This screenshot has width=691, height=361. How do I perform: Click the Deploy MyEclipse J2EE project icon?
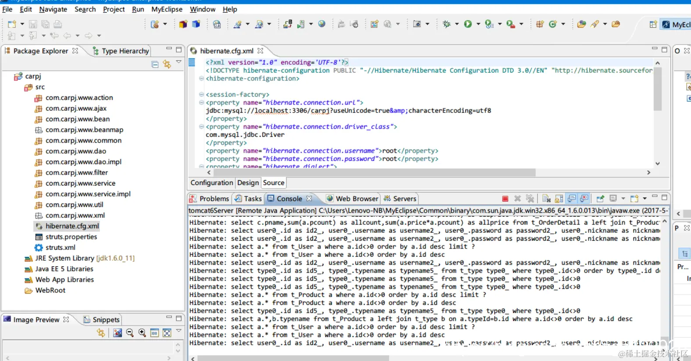pyautogui.click(x=287, y=24)
